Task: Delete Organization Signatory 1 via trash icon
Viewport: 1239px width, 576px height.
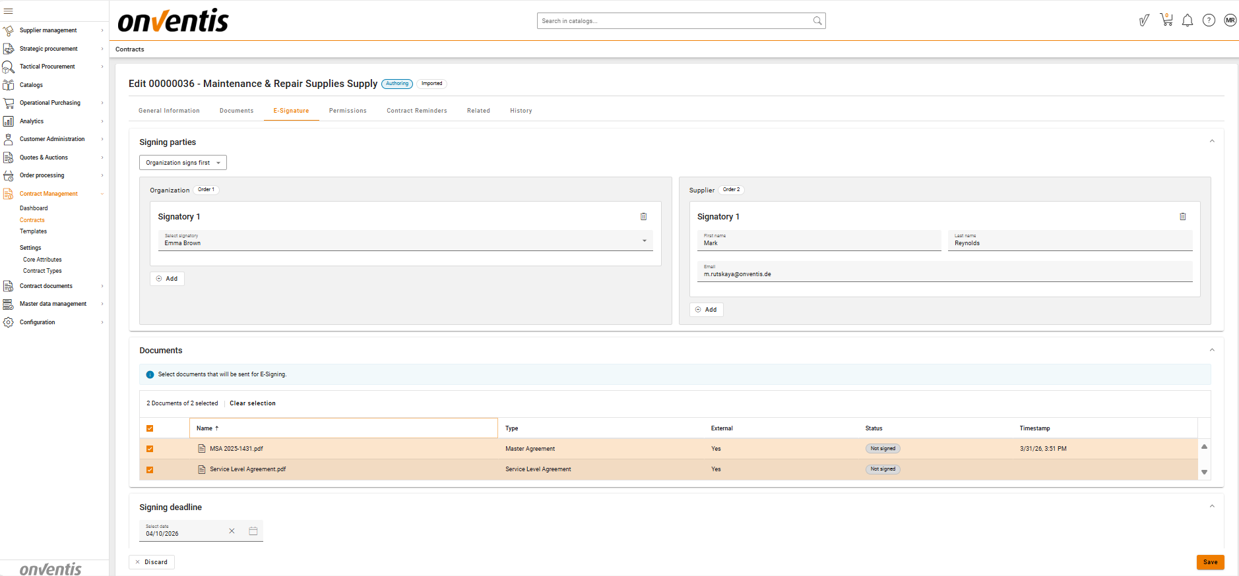Action: click(x=643, y=217)
